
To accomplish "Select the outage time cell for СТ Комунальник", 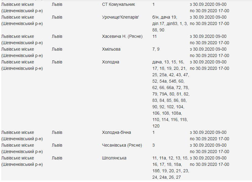I will click(x=209, y=8).
